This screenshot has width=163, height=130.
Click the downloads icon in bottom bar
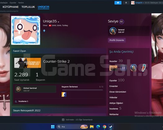coord(63,120)
